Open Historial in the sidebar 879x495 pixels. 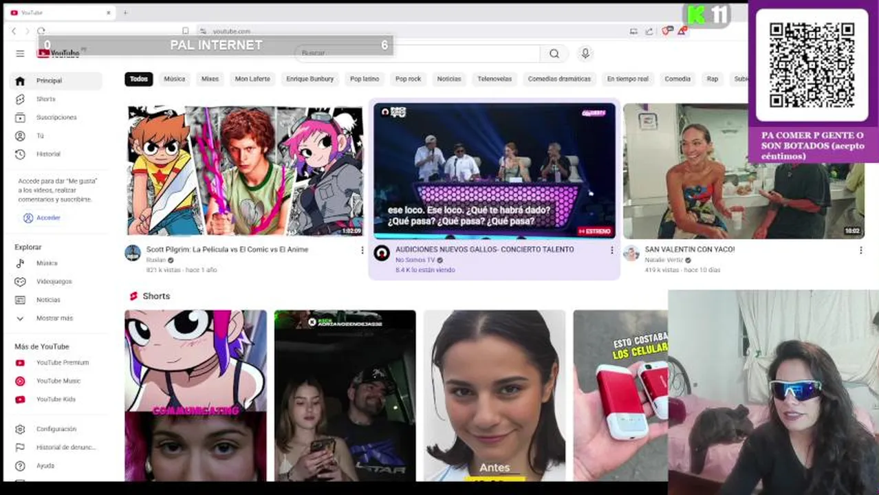click(x=56, y=154)
